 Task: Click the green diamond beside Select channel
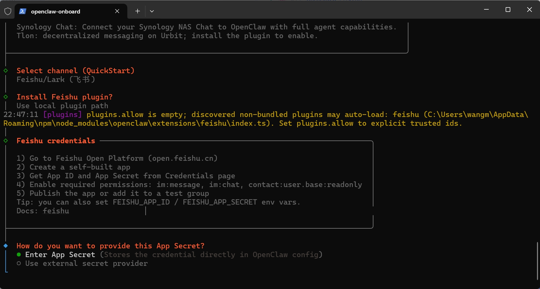(6, 71)
